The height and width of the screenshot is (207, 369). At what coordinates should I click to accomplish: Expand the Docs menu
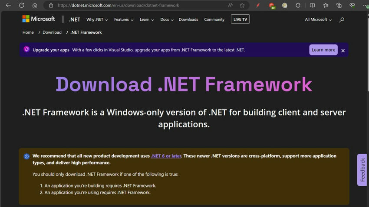pos(167,19)
